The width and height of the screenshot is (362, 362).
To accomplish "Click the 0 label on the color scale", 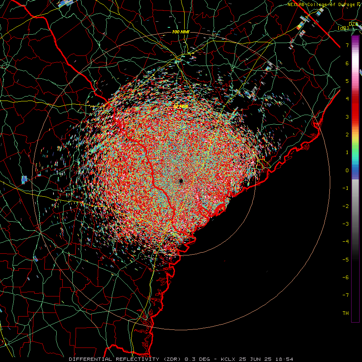I will tap(347, 171).
